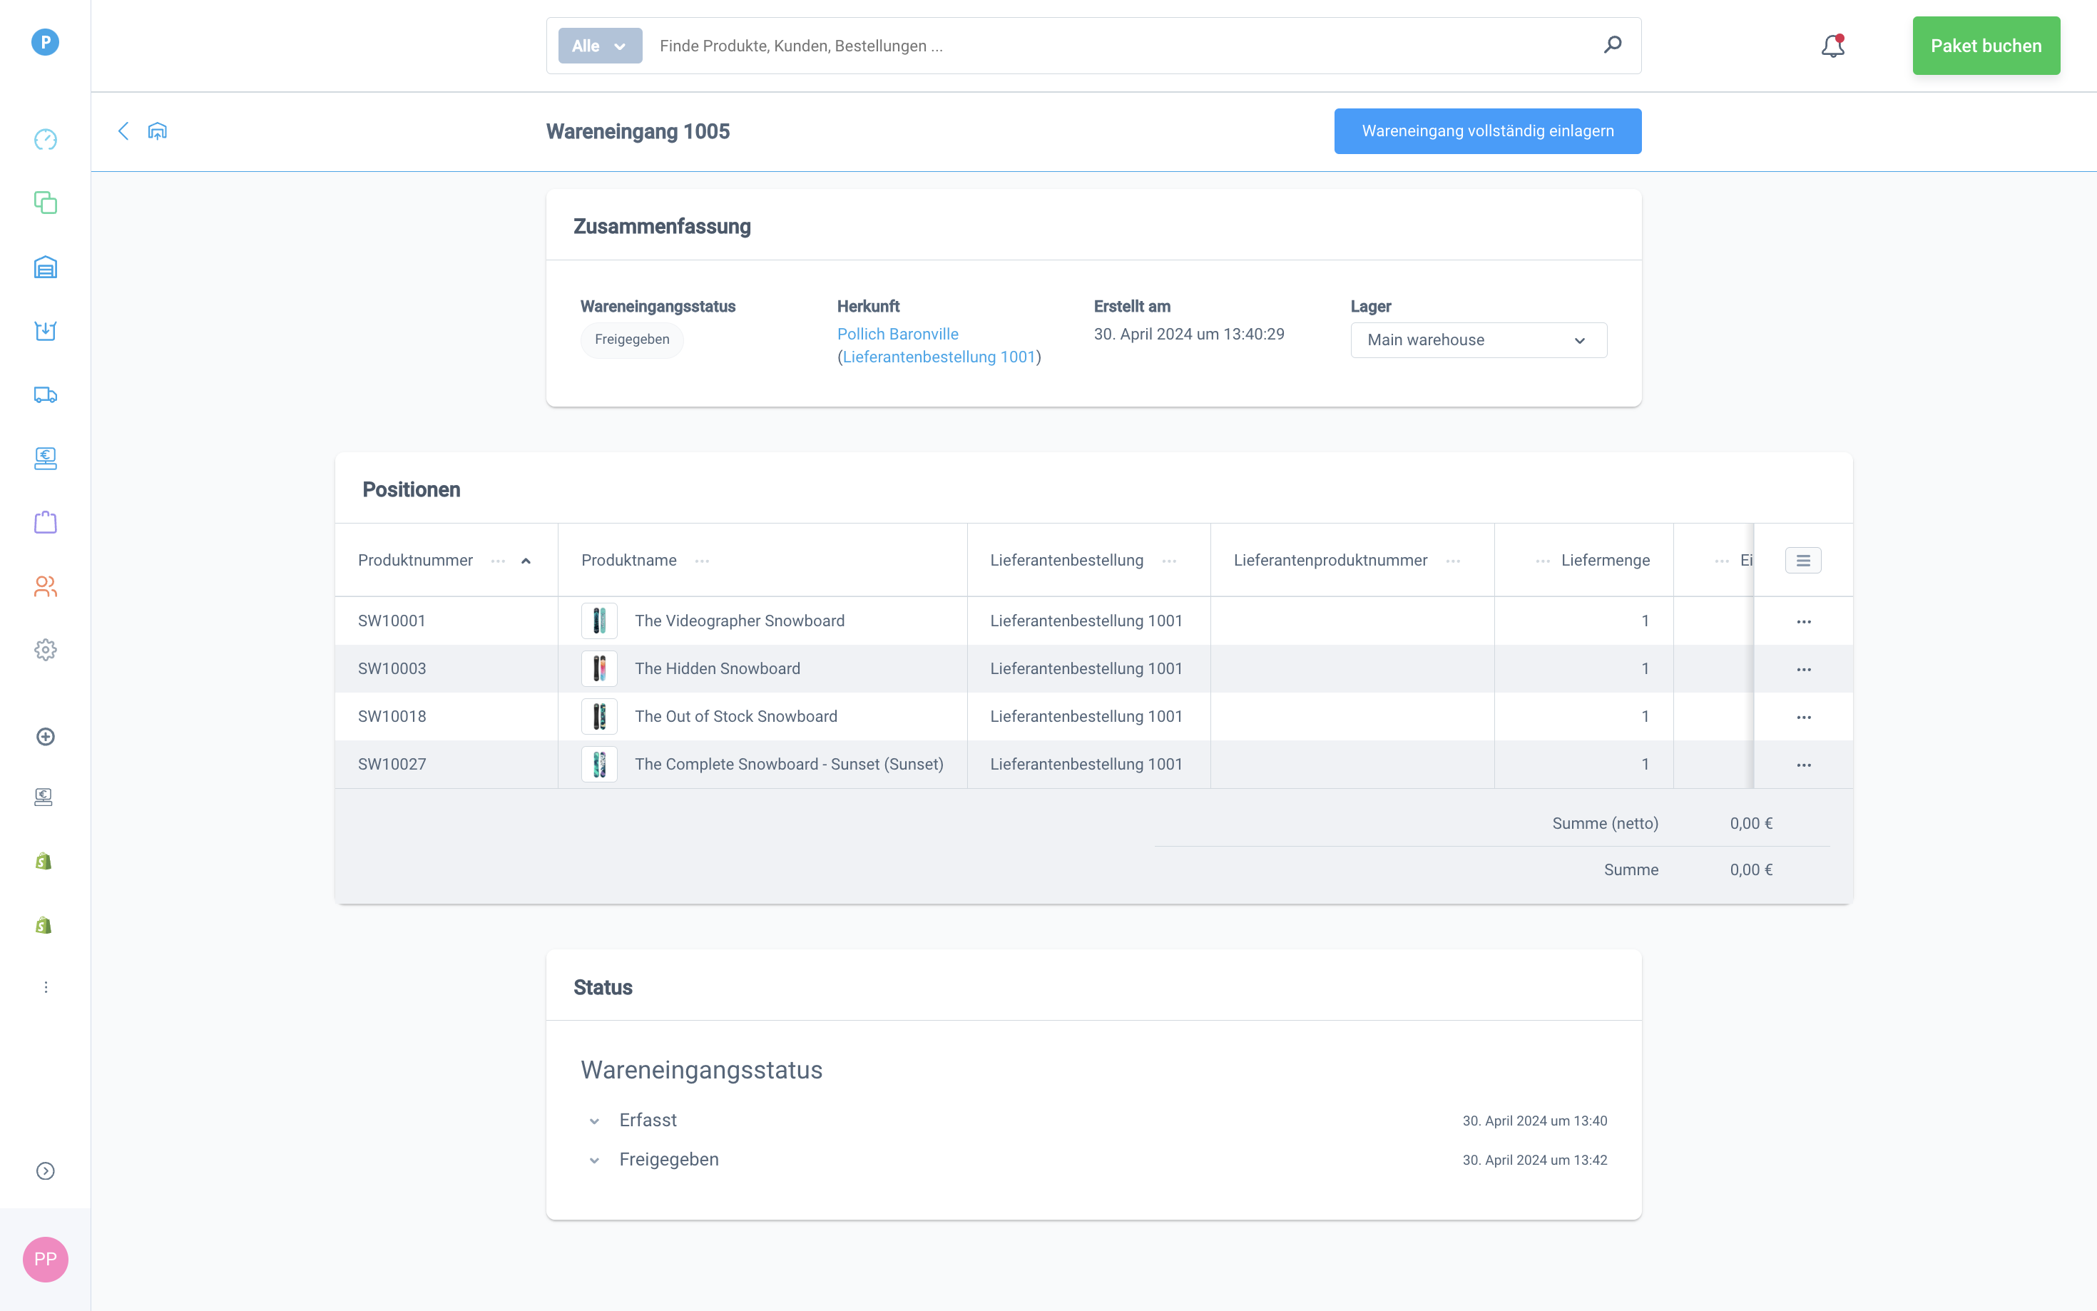Screen dimensions: 2097x1311
Task: Expand the Erfasst status entry
Action: [x=594, y=1121]
